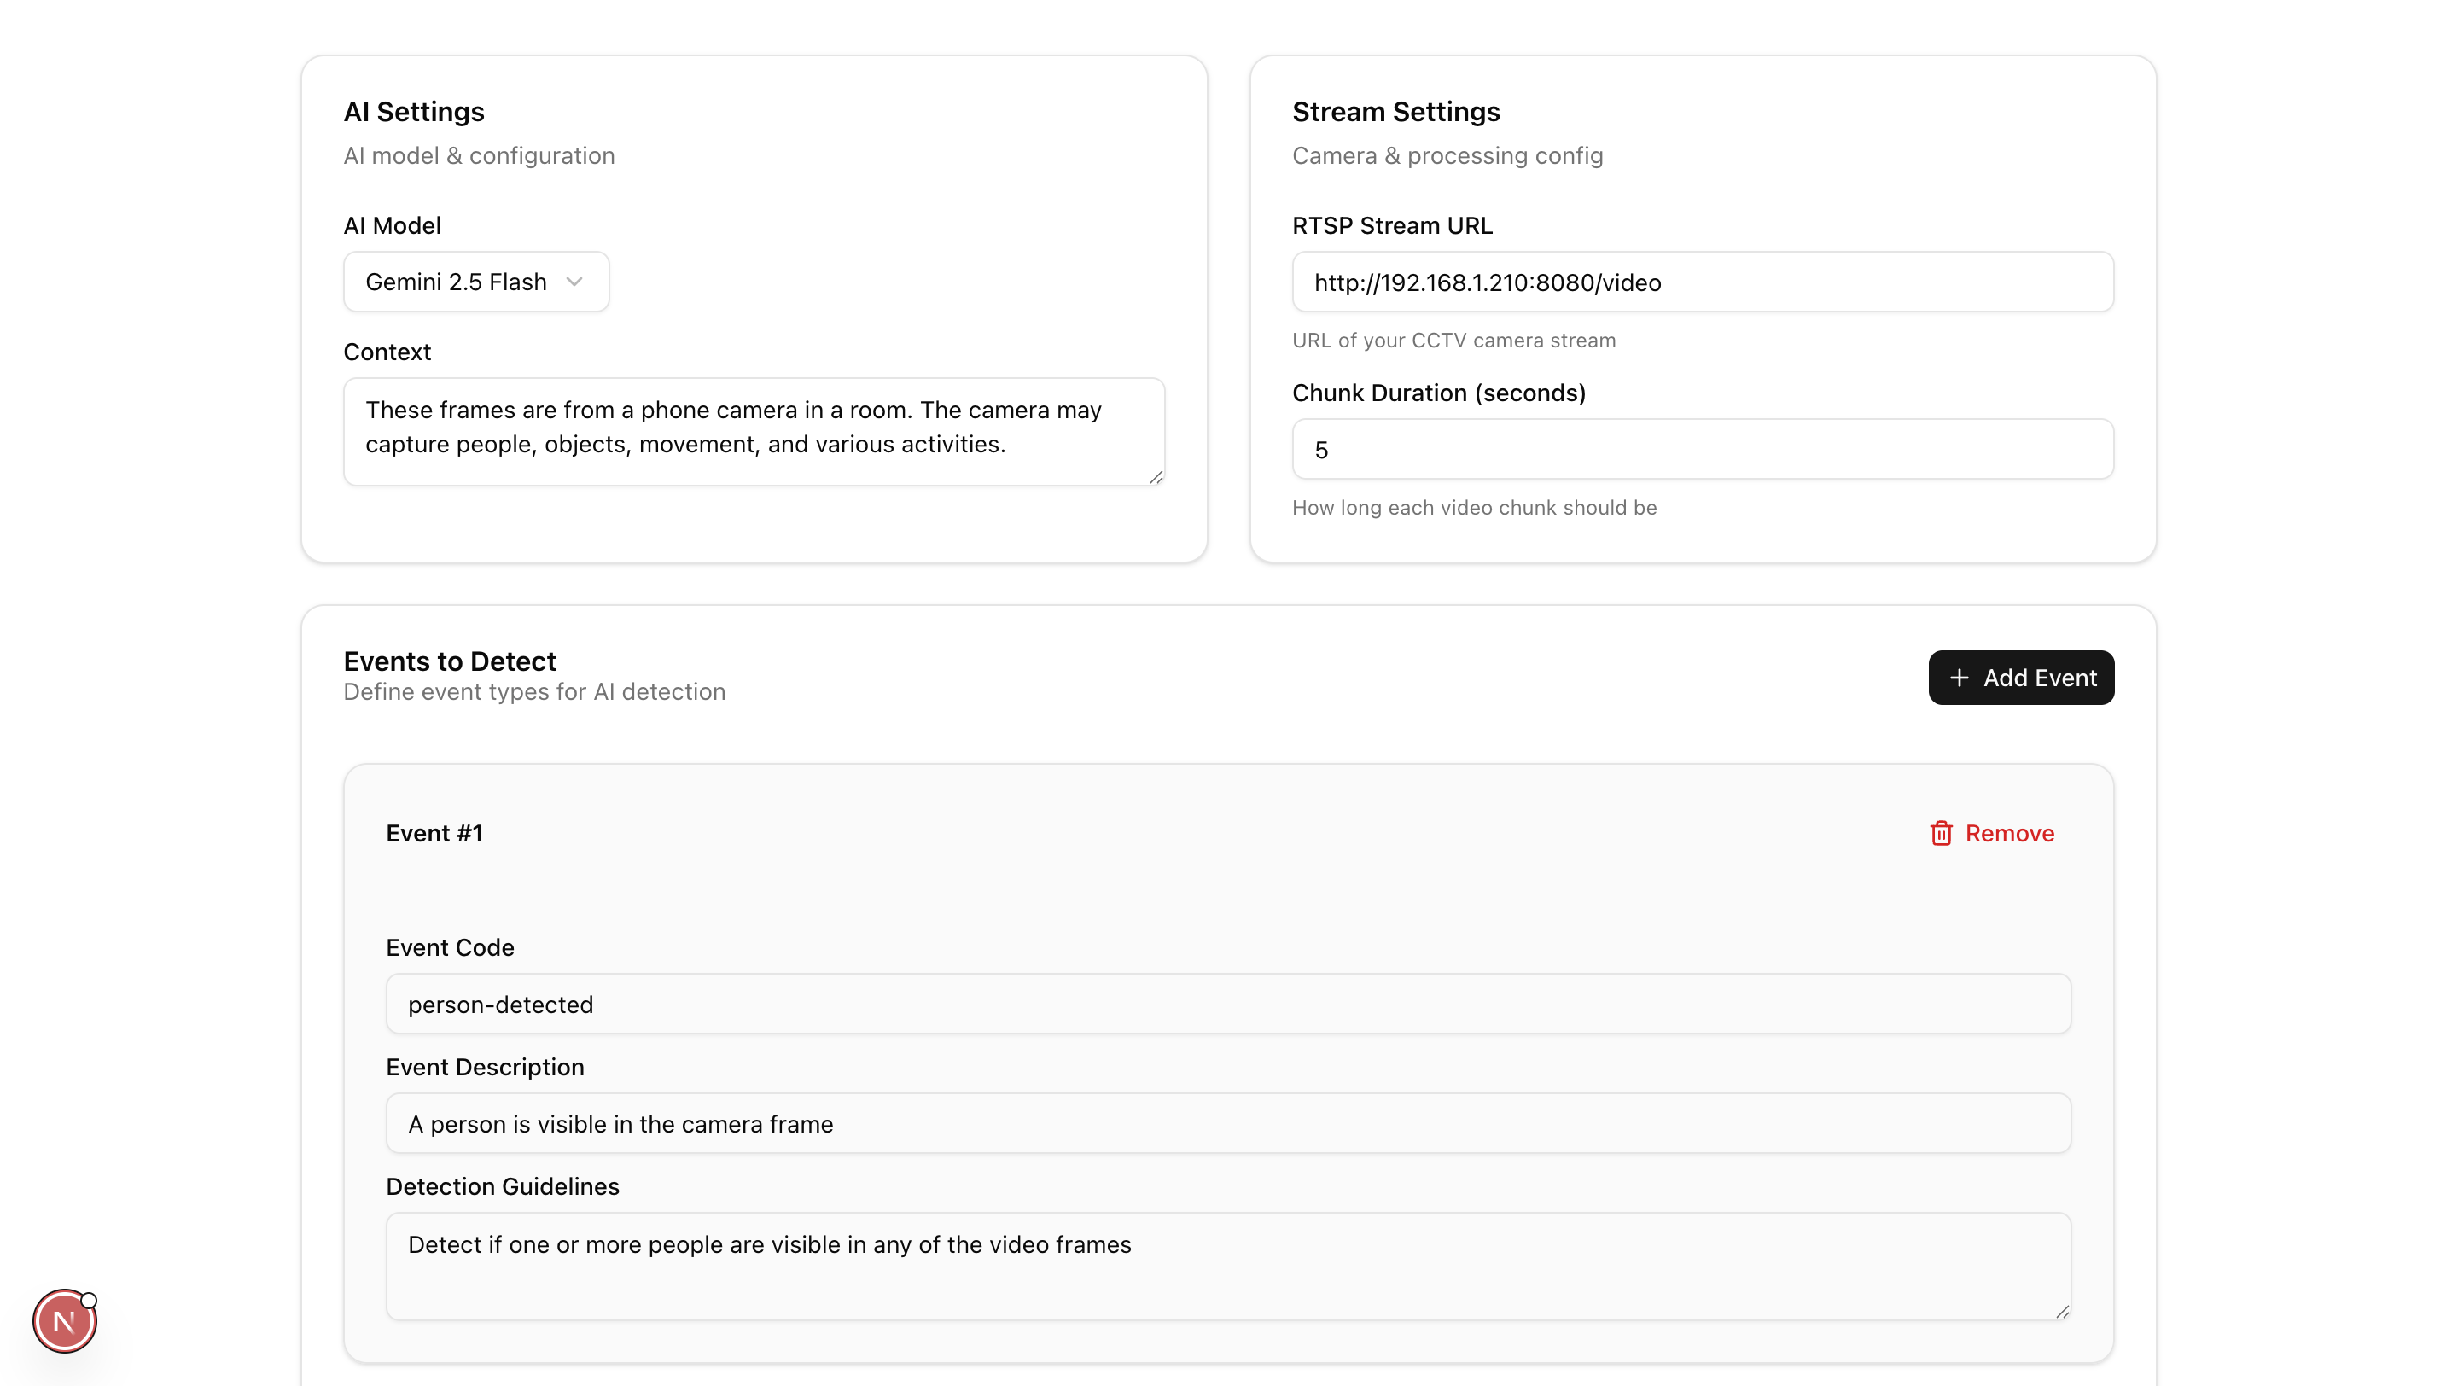
Task: Click into the Context text area
Action: coord(753,431)
